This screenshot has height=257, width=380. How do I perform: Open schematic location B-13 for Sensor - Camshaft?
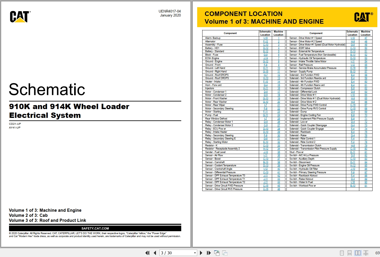(x=265, y=162)
